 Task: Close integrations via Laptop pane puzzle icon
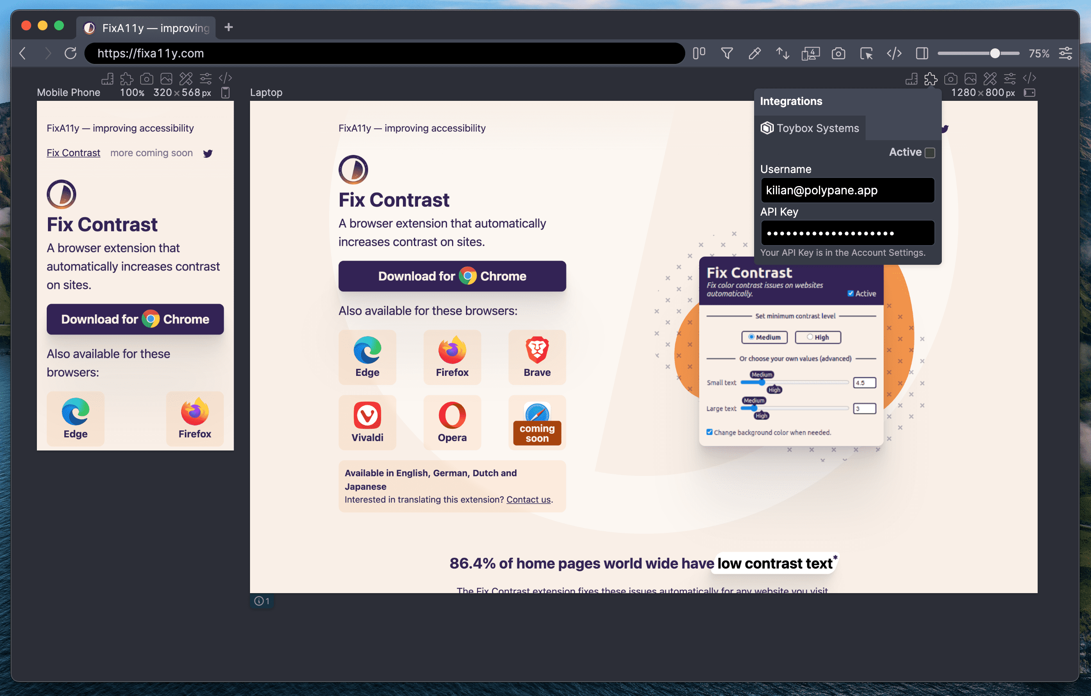pos(931,79)
